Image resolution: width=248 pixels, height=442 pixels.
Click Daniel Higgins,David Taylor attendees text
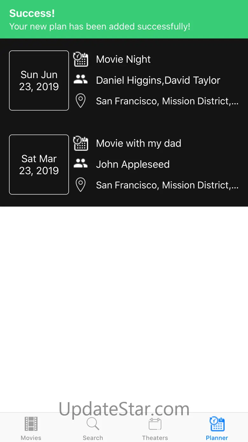158,80
